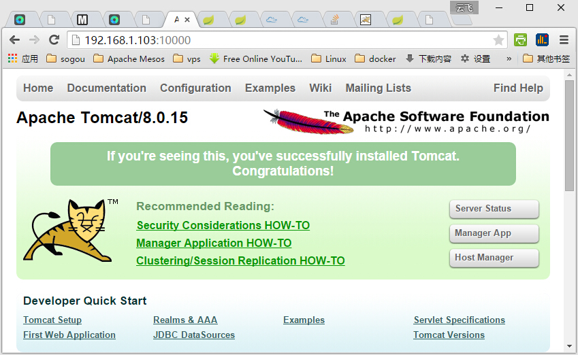Open the Linux bookmark folder
The image size is (578, 355).
[328, 58]
